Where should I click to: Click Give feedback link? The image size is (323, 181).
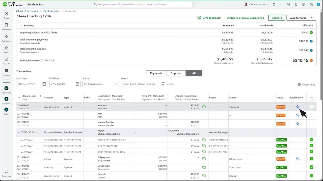[209, 18]
